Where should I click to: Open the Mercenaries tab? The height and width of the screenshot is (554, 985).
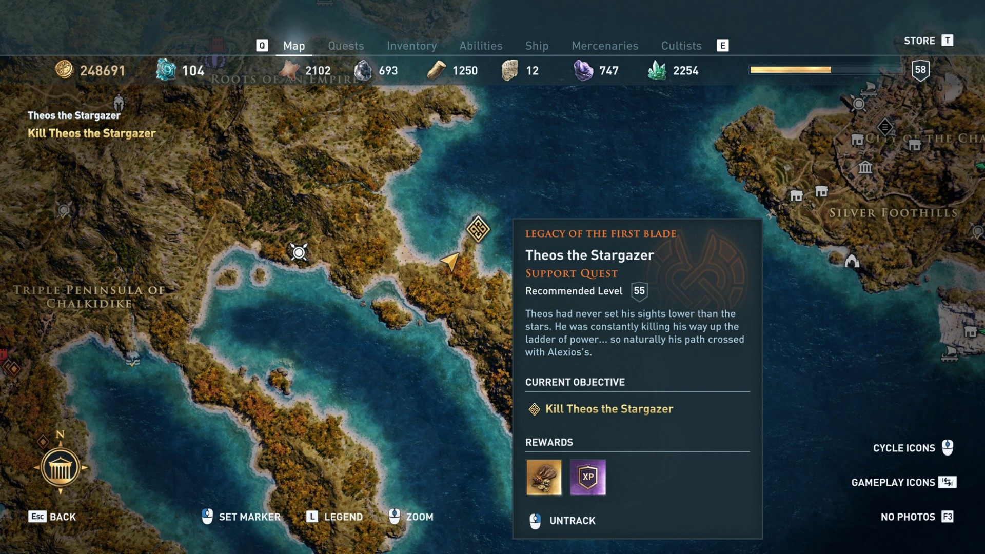[x=605, y=46]
